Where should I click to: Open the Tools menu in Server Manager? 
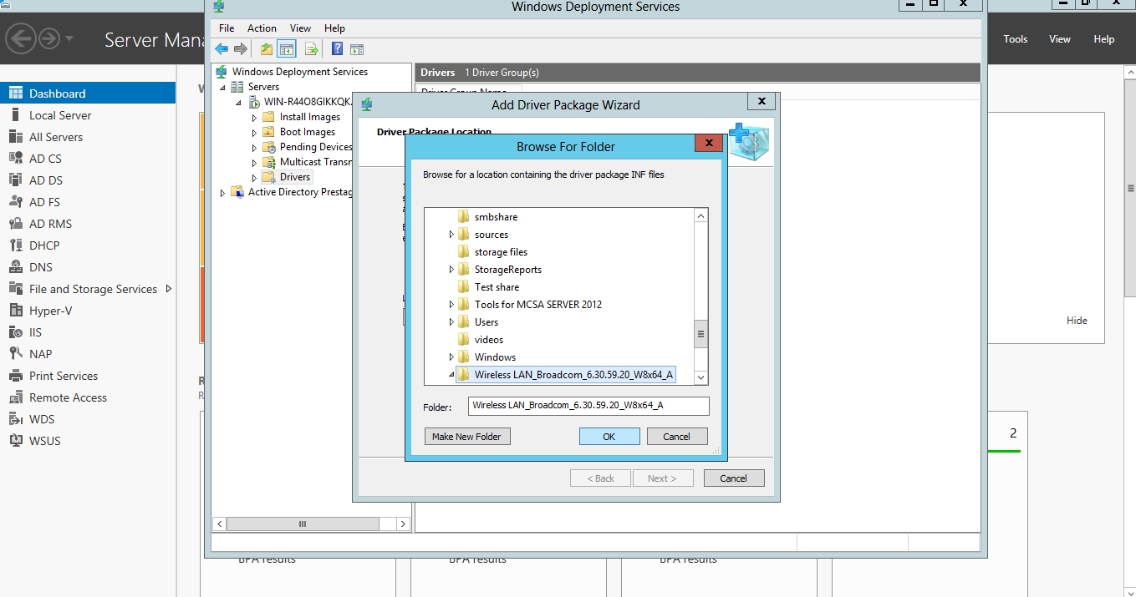[1015, 39]
